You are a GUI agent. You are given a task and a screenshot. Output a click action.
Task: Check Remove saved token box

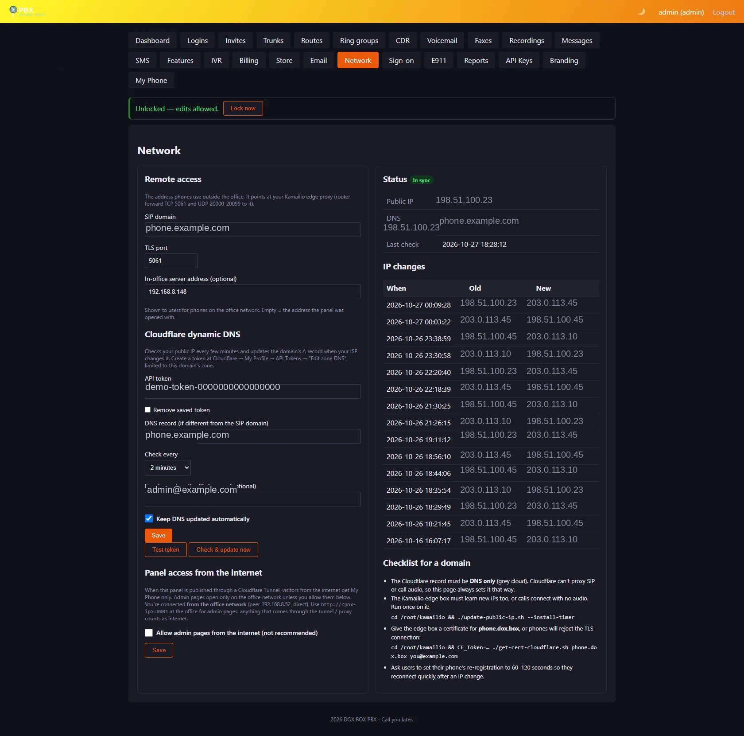(x=148, y=410)
